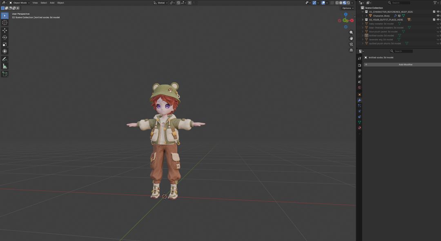Hide Character_Body with its eye icon
Screen dimensions: 441x241
click(438, 16)
